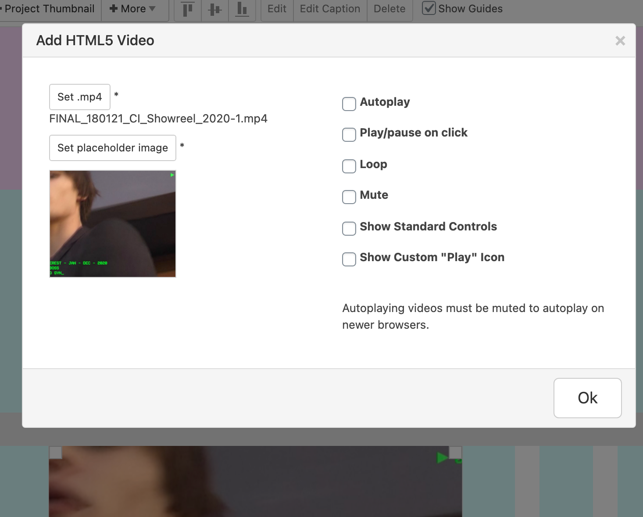The image size is (643, 517).
Task: Confirm settings with the Ok button
Action: pyautogui.click(x=587, y=398)
